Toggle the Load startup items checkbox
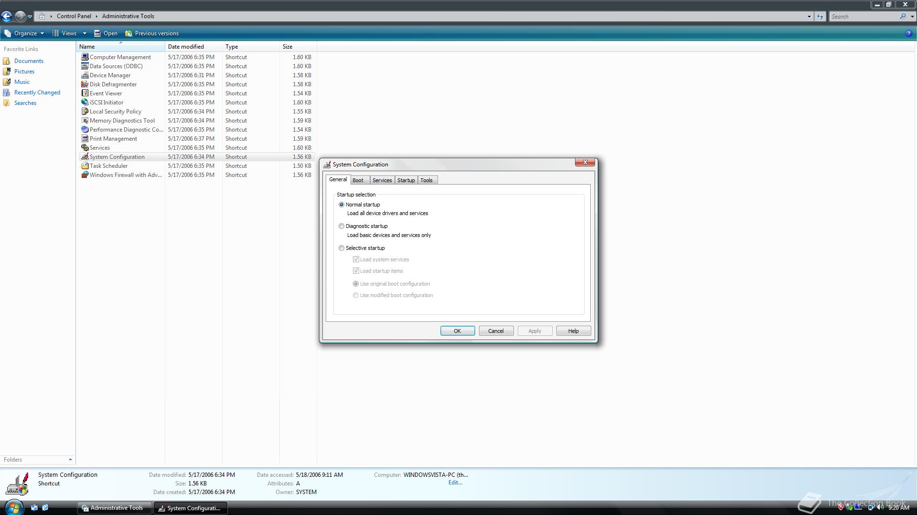This screenshot has width=917, height=515. pyautogui.click(x=356, y=271)
